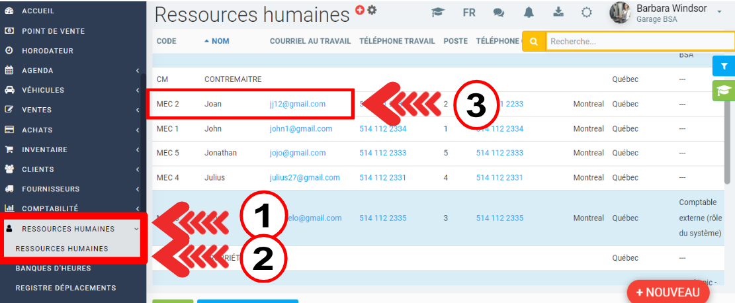735x303 pixels.
Task: Expand the Inventaire sidebar menu
Action: coord(71,150)
